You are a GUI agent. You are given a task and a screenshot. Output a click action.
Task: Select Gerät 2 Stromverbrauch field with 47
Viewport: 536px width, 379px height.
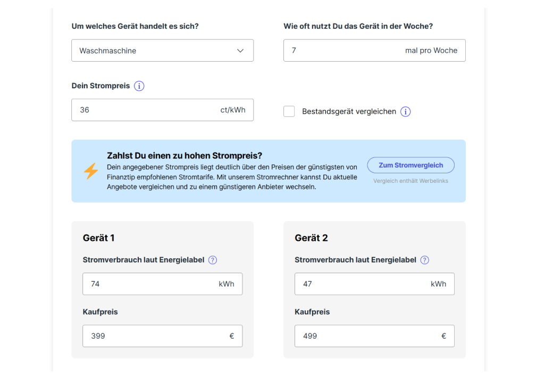pyautogui.click(x=374, y=284)
